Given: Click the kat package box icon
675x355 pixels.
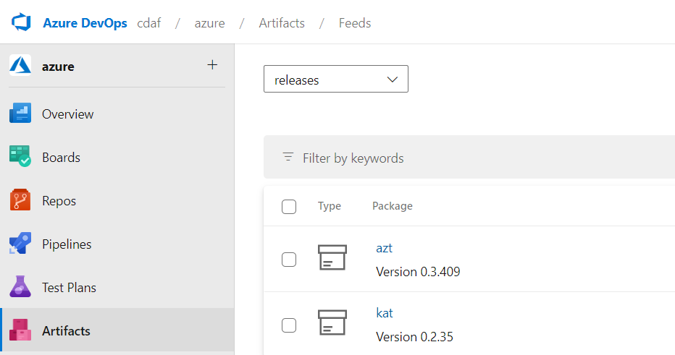Looking at the screenshot, I should tap(332, 323).
